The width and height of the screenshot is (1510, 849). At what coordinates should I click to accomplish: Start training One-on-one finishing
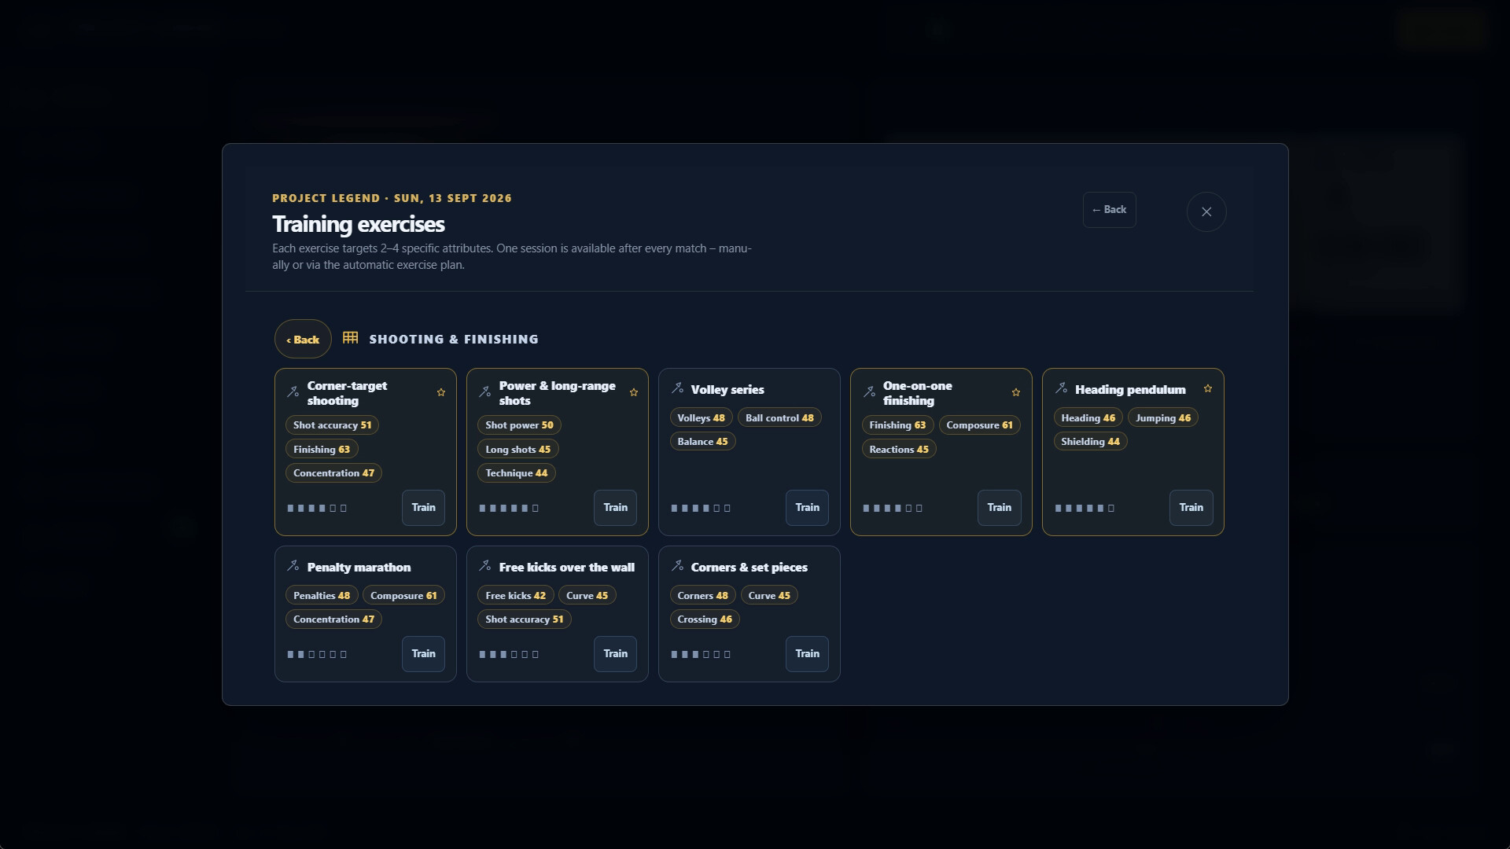click(x=999, y=508)
